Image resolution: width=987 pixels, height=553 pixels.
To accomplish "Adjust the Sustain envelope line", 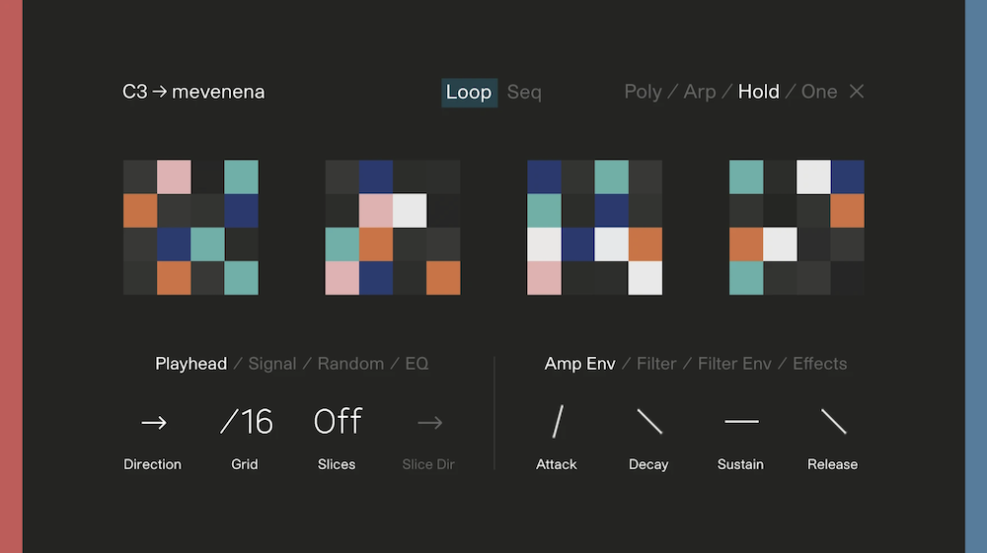I will click(x=741, y=422).
